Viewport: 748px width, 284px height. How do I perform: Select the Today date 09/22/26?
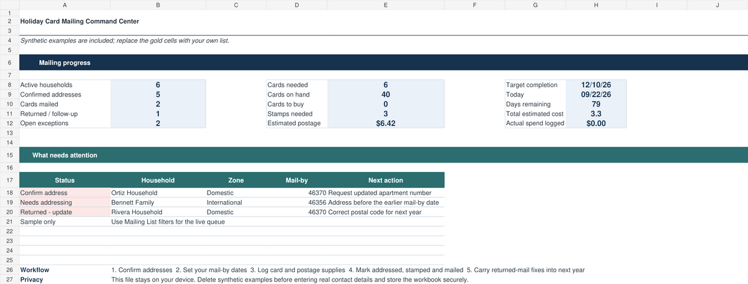[596, 95]
